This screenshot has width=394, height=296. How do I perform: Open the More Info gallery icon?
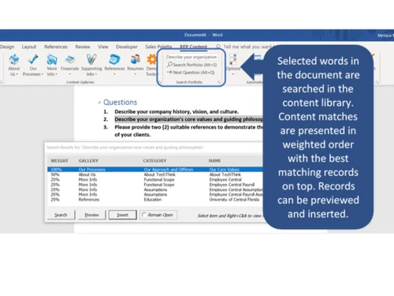(x=52, y=59)
